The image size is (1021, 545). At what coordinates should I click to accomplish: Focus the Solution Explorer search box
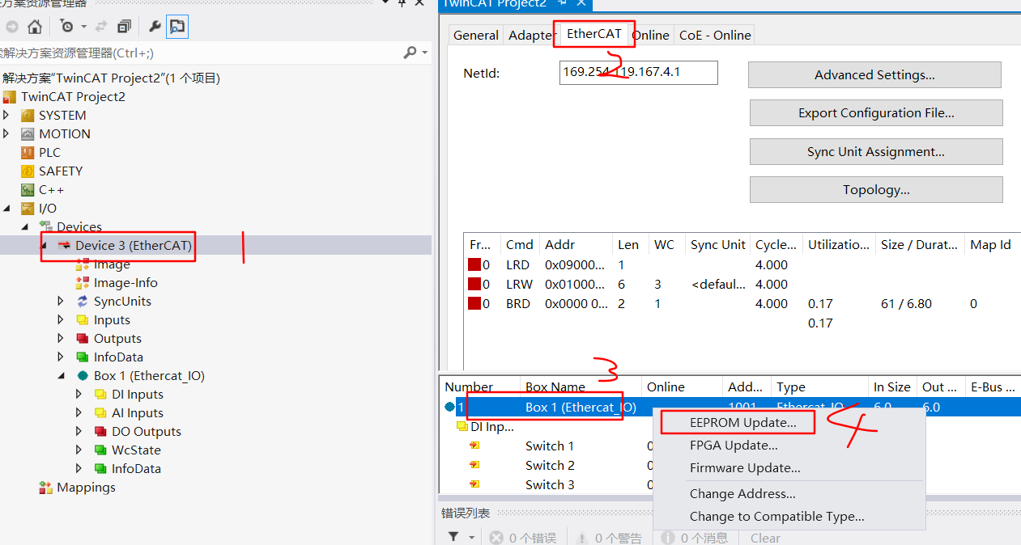pyautogui.click(x=201, y=53)
